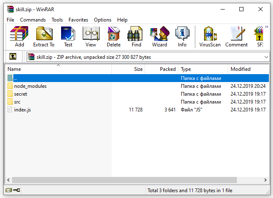This screenshot has width=273, height=198.
Task: Open the archive path dropdown
Action: pyautogui.click(x=266, y=57)
